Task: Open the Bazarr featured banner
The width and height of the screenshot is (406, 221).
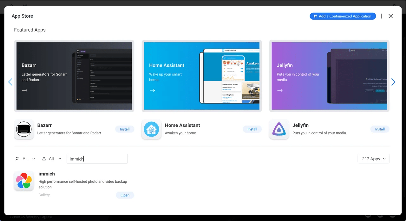Action: click(74, 76)
